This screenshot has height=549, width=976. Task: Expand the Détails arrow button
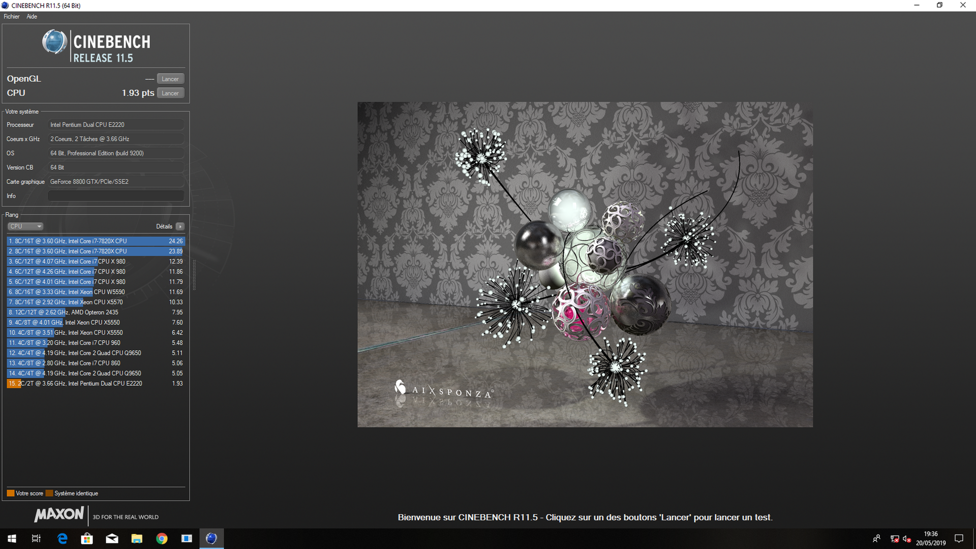(180, 226)
